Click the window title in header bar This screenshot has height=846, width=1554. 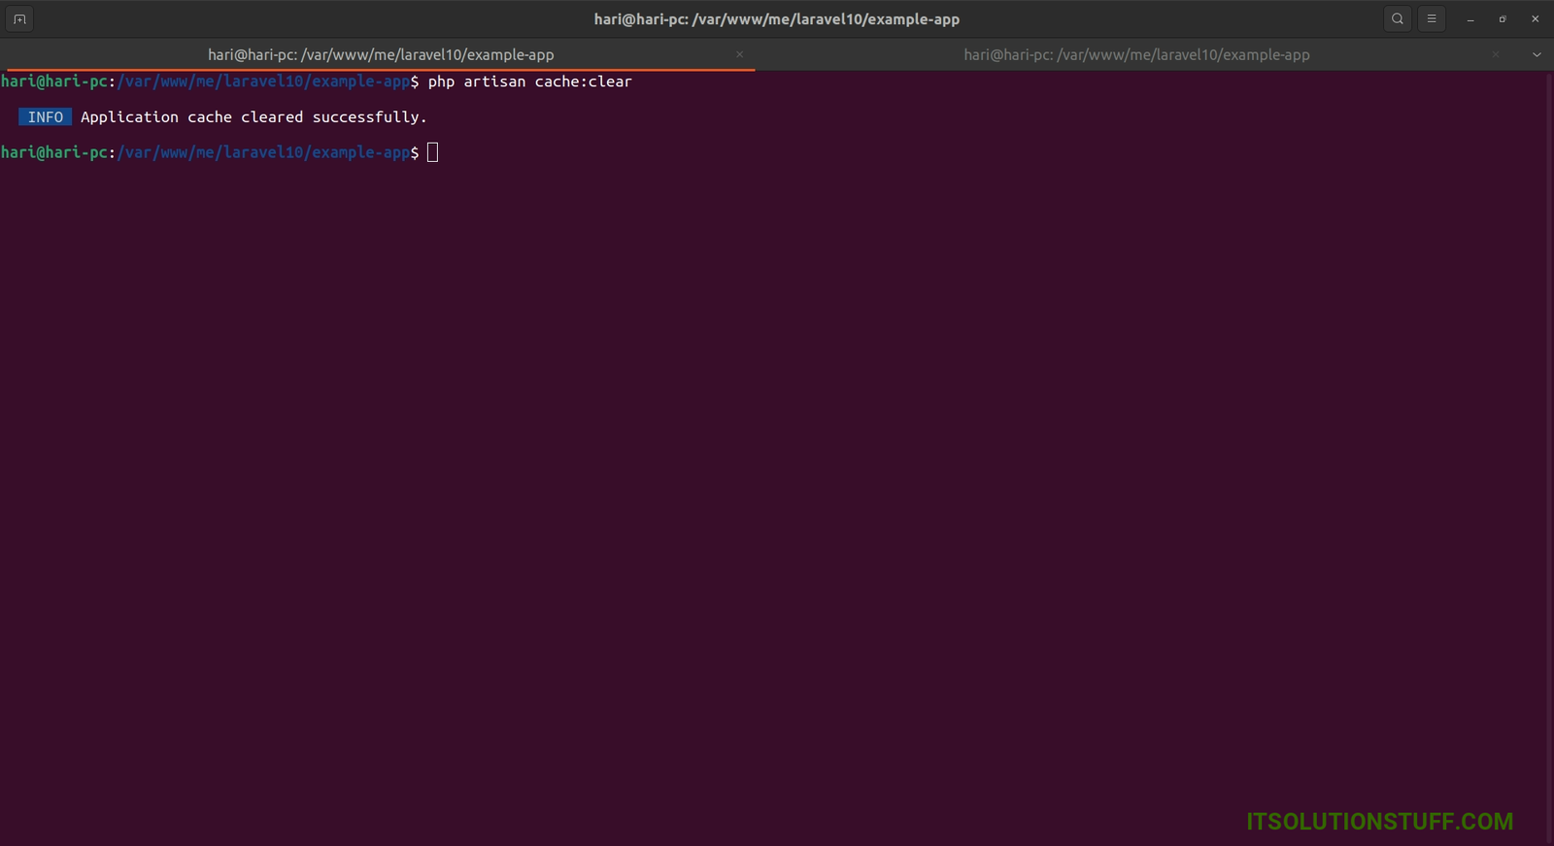coord(776,19)
